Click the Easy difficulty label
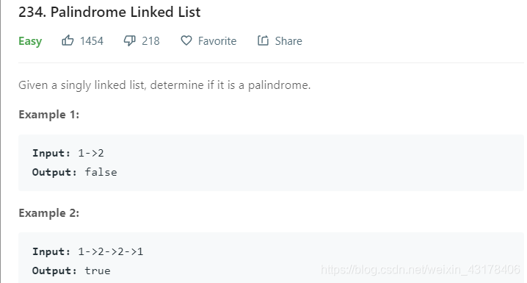527x283 pixels. 30,41
